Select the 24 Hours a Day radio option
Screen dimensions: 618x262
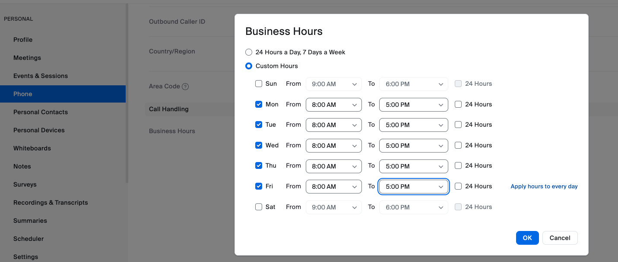249,52
